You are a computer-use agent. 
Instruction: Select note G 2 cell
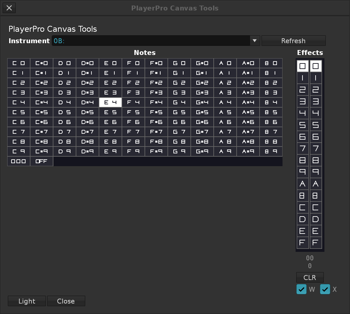click(x=179, y=83)
